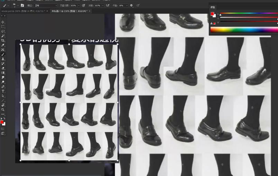This screenshot has height=176, width=278.
Task: Toggle Quick Mask mode in toolbar
Action: tap(3, 129)
